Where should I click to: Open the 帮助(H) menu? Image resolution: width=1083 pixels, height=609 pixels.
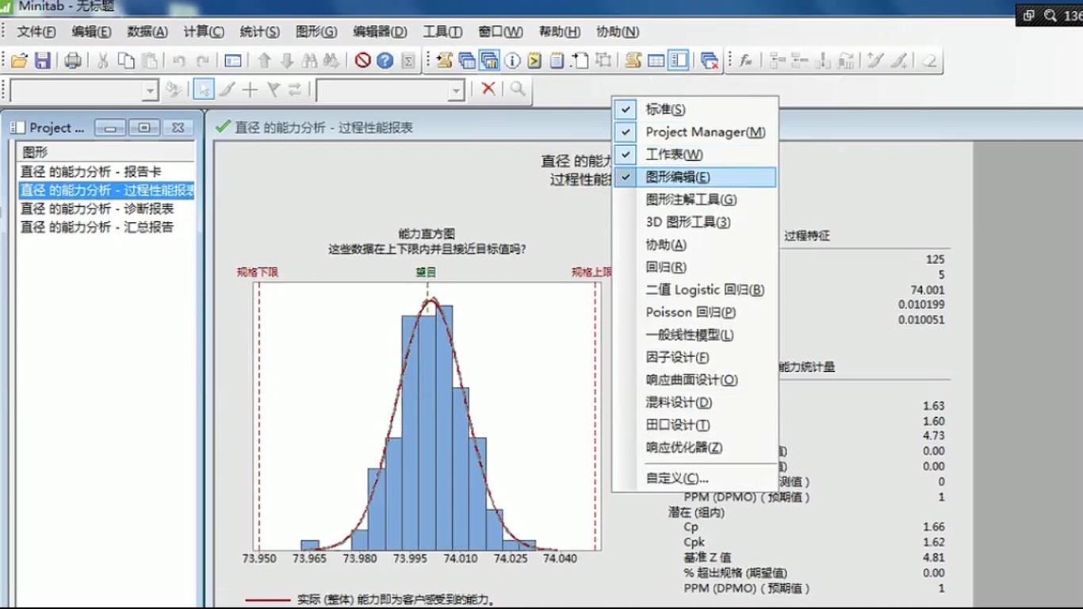tap(560, 32)
